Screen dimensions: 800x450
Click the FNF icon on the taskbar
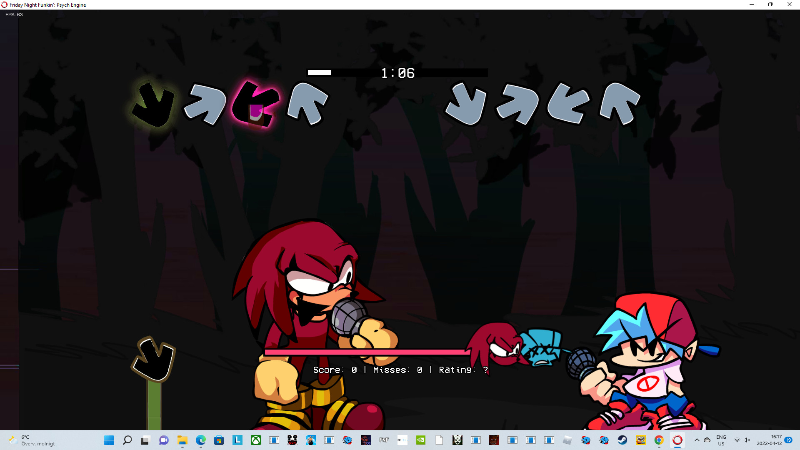pyautogui.click(x=384, y=440)
